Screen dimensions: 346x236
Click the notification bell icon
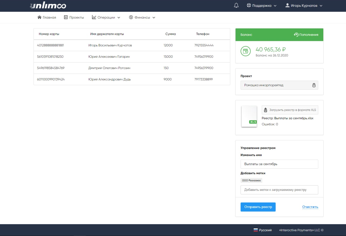pyautogui.click(x=236, y=5)
